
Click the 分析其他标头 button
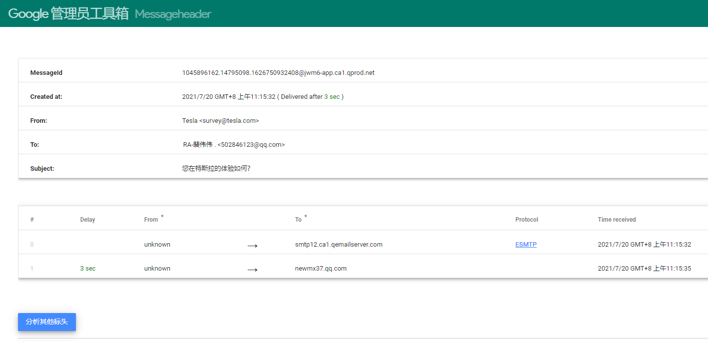[46, 322]
